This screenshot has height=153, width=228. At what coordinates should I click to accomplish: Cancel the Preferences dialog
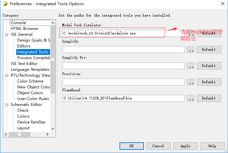158,146
